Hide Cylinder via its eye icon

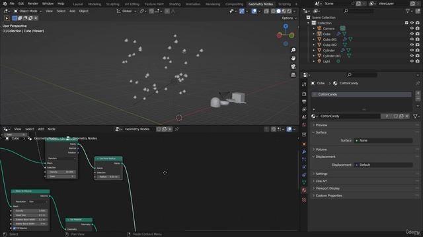pos(412,51)
